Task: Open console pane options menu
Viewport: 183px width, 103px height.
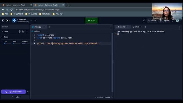Action: 180,27
